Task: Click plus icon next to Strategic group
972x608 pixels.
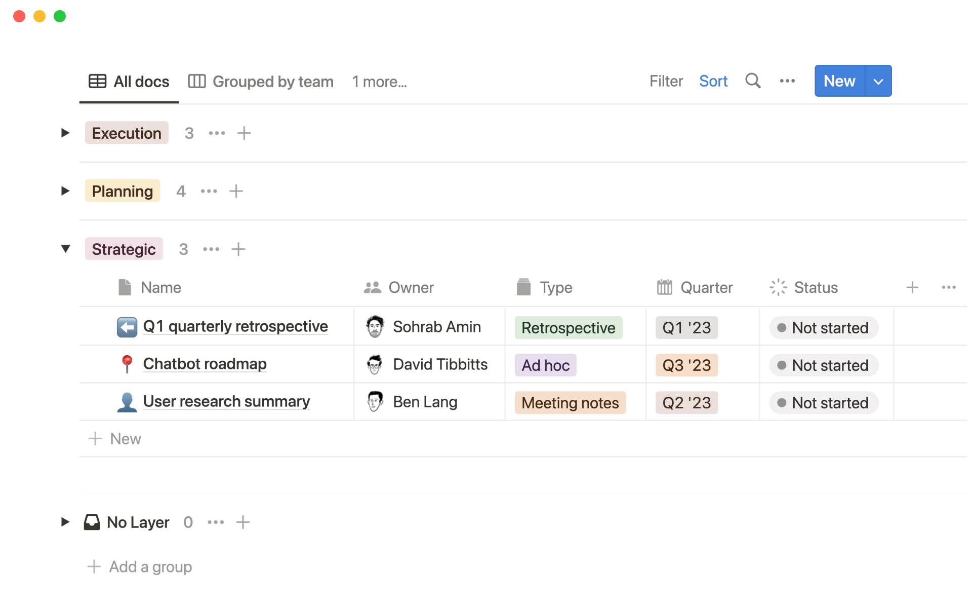Action: pos(238,249)
